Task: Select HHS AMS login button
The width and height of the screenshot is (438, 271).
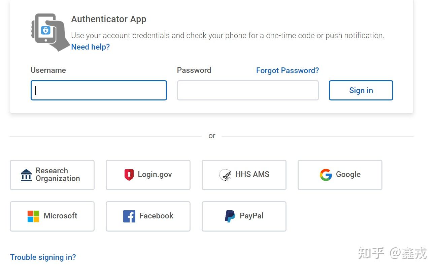Action: coord(244,175)
